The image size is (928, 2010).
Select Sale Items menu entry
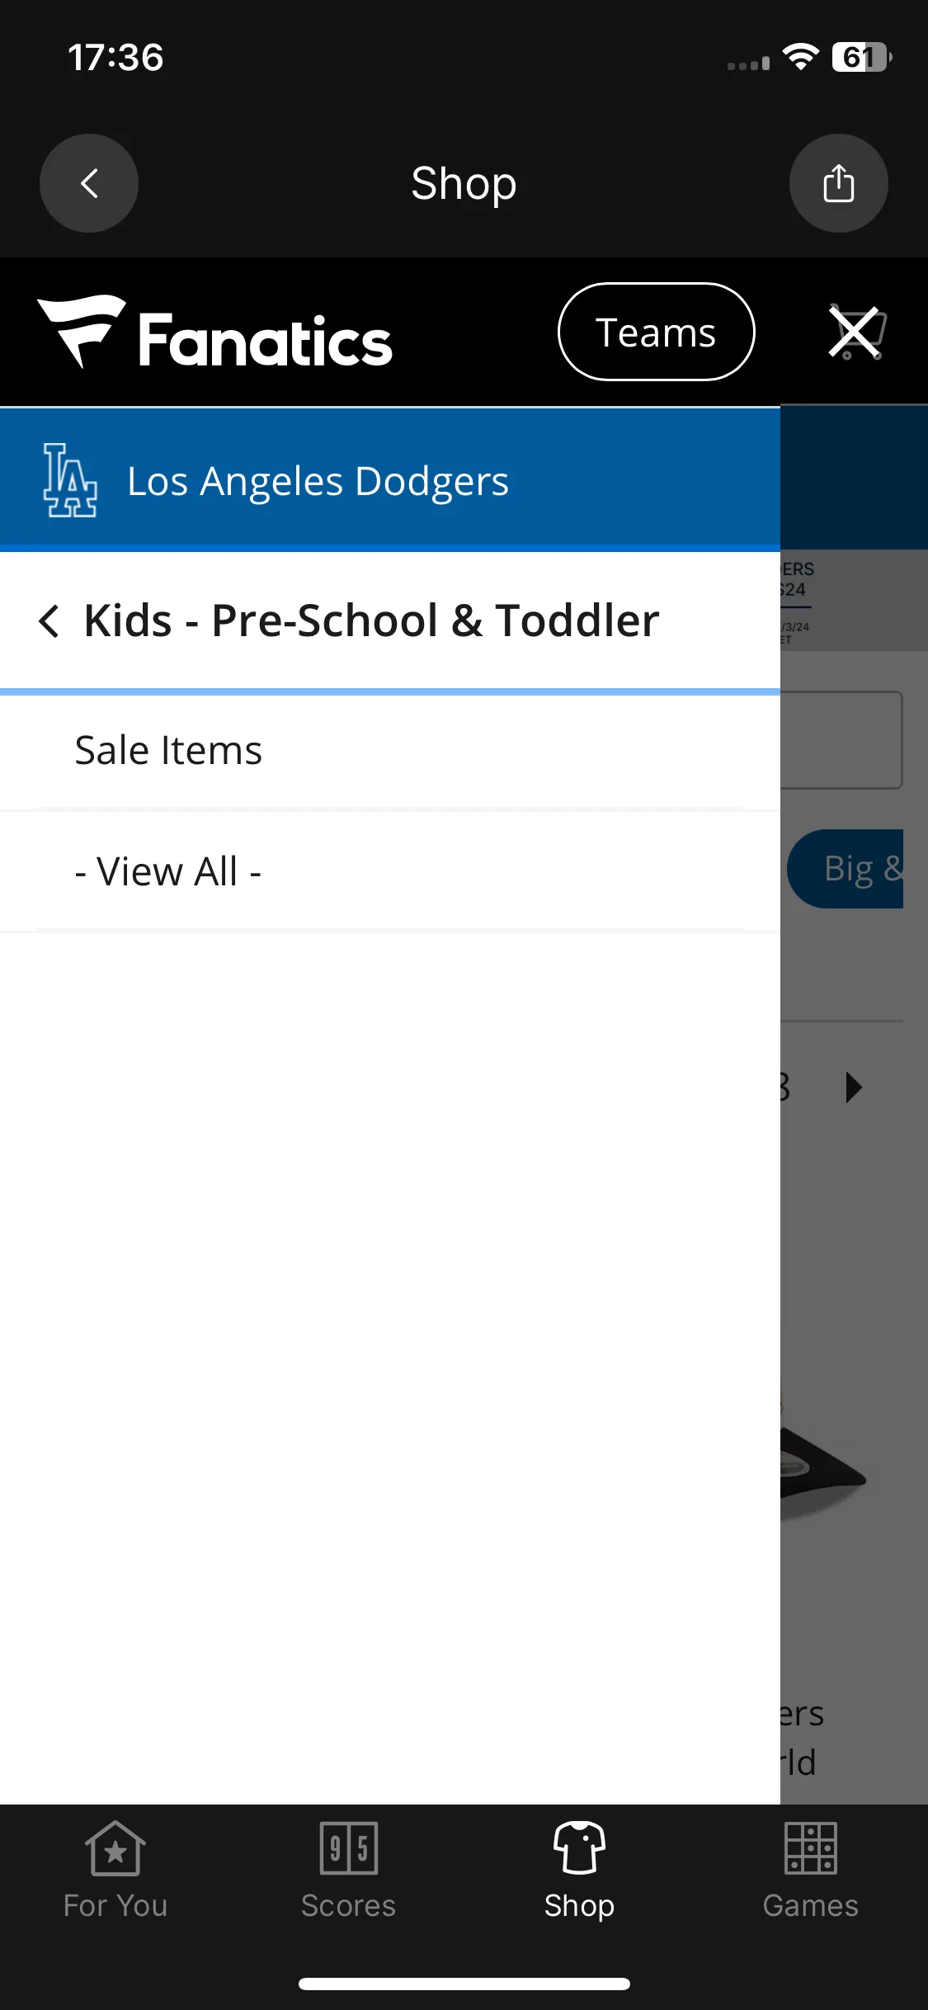click(x=390, y=750)
